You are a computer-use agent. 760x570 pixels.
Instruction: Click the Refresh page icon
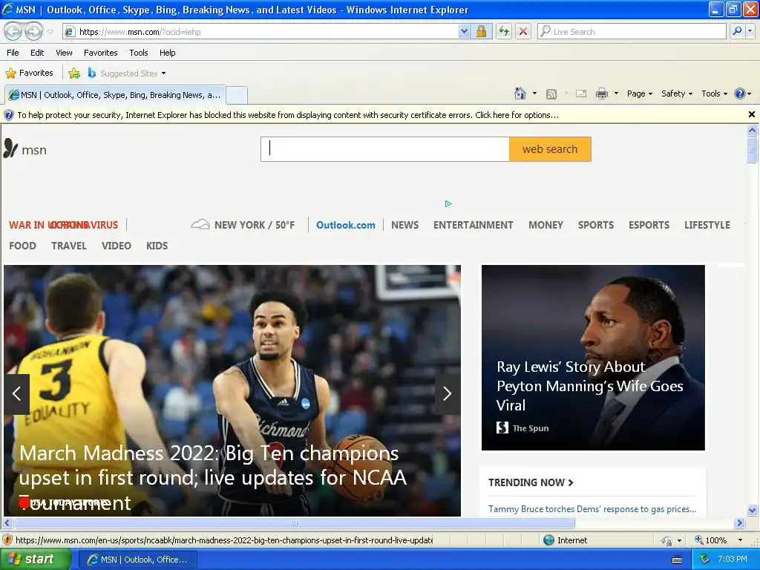click(x=504, y=31)
